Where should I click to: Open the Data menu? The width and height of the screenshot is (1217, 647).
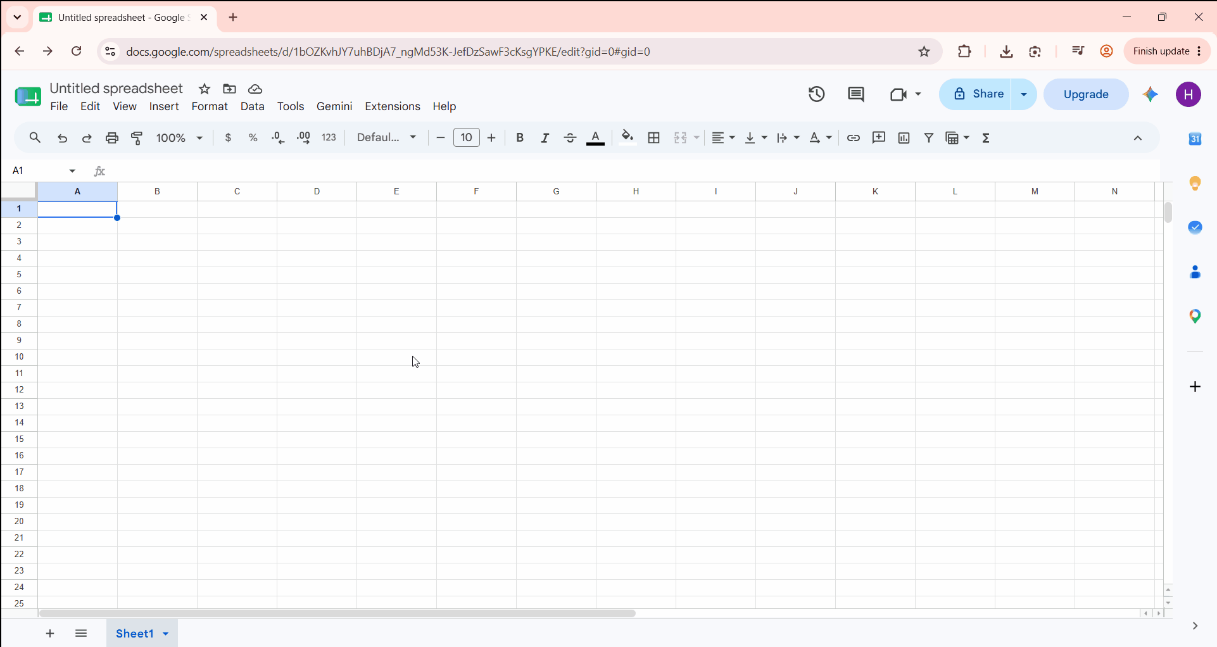253,106
